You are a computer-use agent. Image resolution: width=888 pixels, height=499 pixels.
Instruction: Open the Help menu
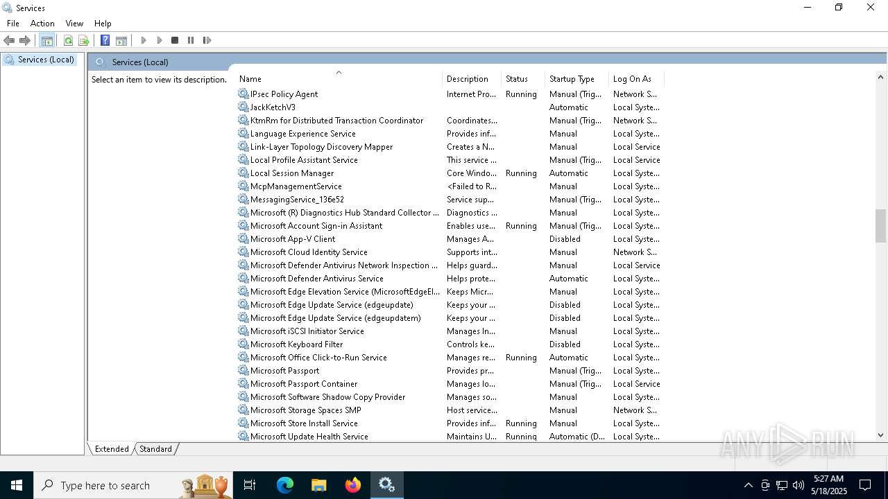pos(103,24)
